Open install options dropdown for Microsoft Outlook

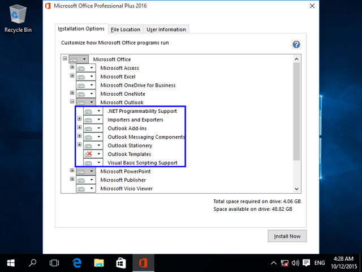pyautogui.click(x=86, y=102)
